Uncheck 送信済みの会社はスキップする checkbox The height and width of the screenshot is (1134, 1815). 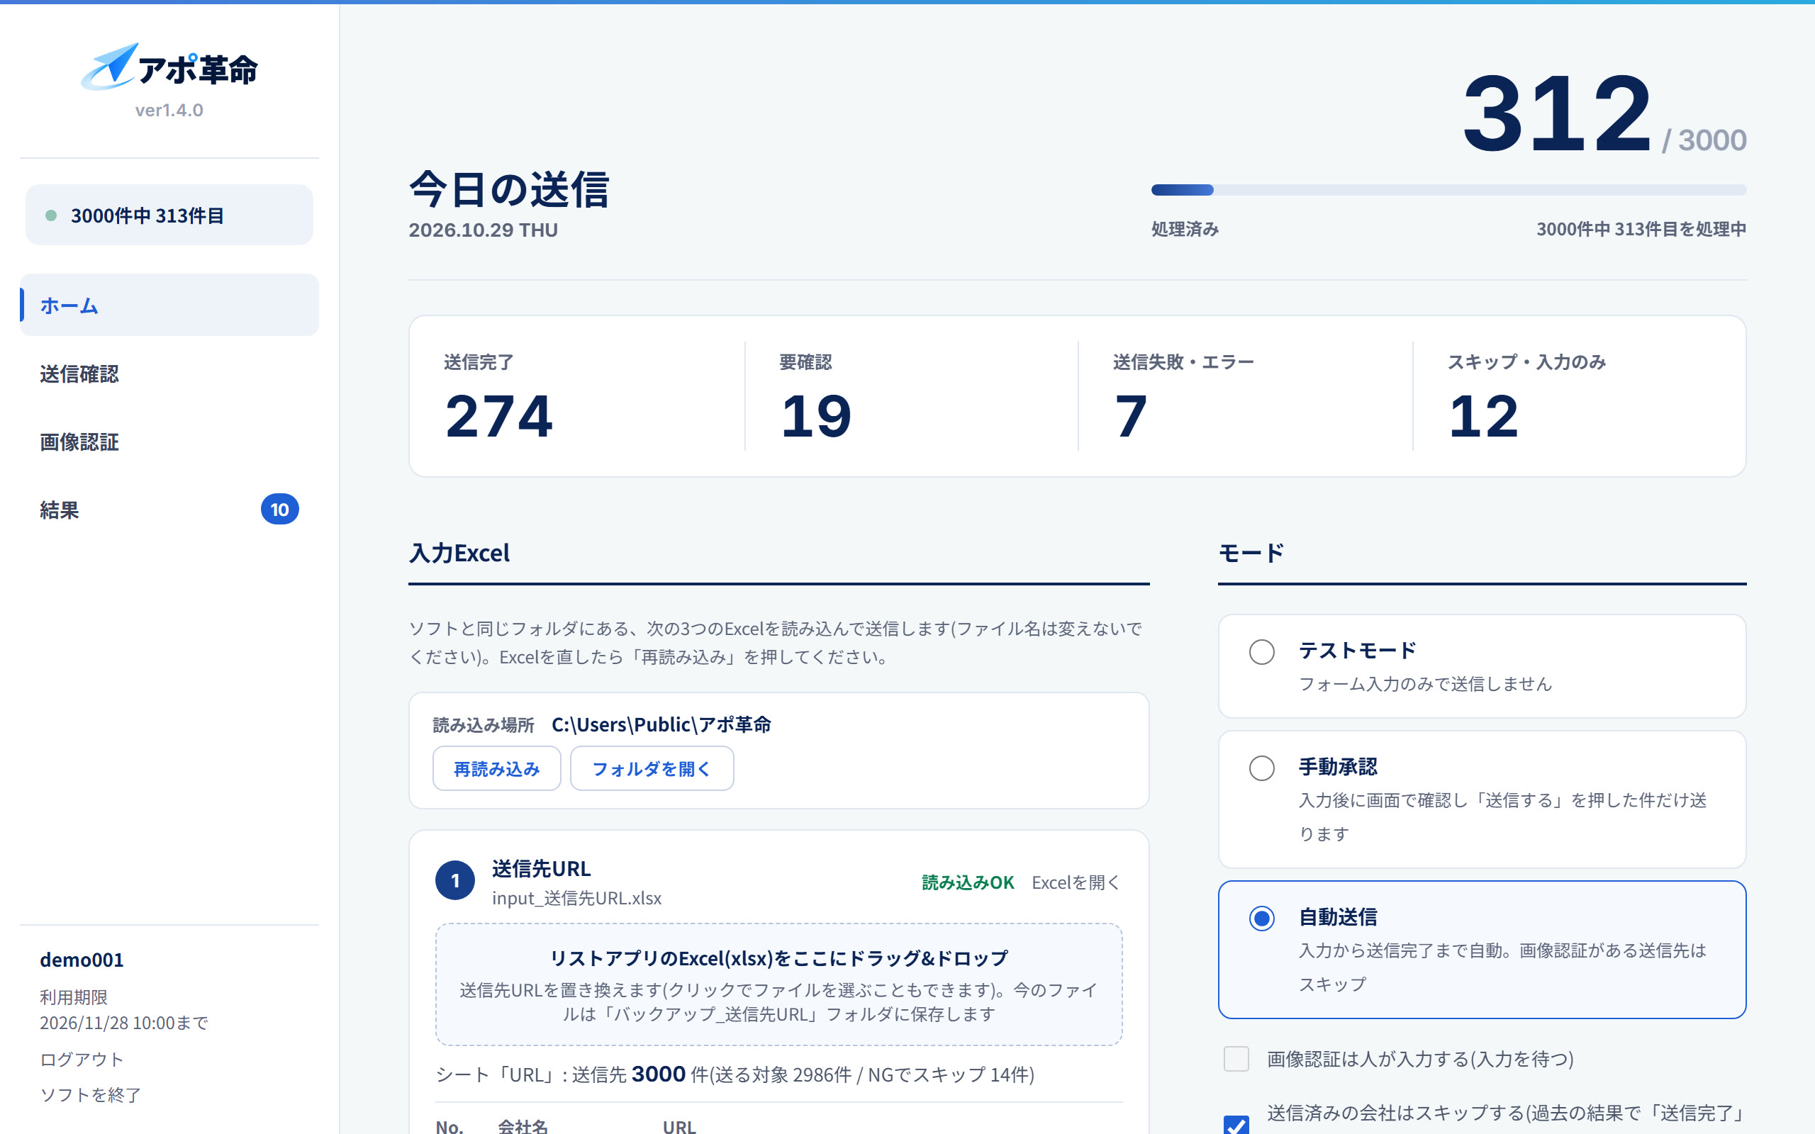(1236, 1123)
